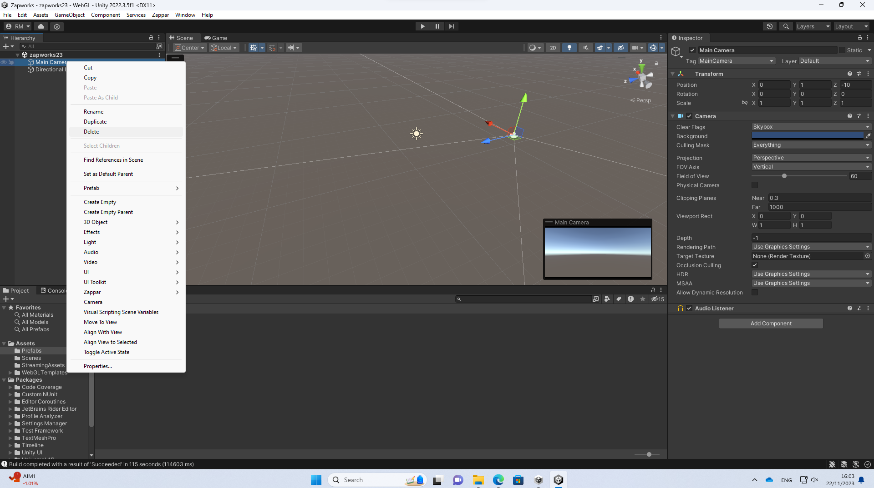
Task: Open the Projection Perspective dropdown
Action: coord(811,158)
